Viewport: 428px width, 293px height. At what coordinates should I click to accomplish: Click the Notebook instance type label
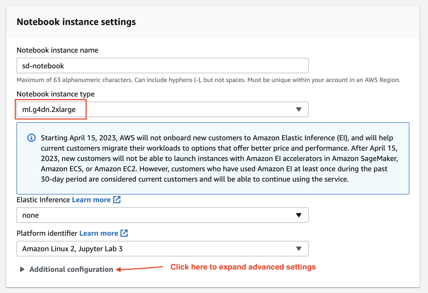56,94
